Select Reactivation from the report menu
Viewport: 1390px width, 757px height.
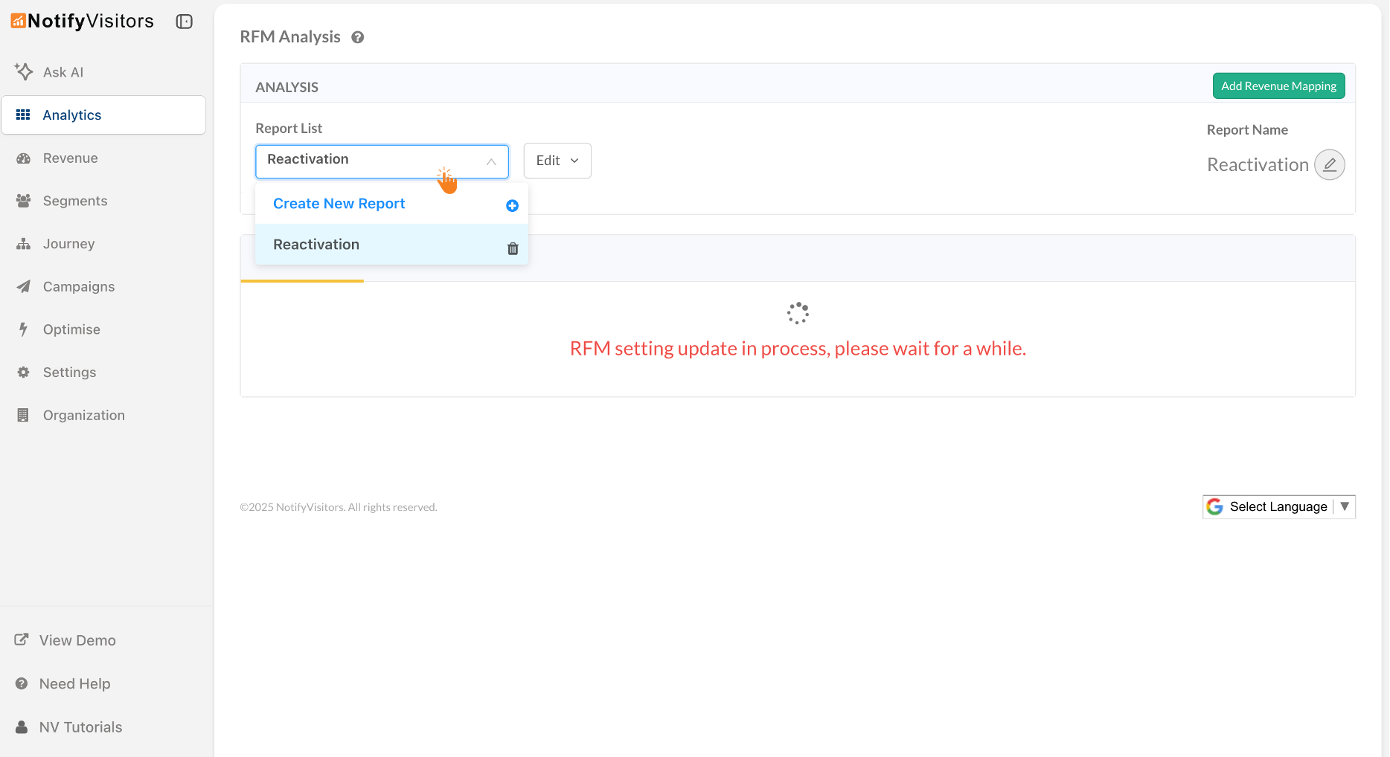click(316, 244)
